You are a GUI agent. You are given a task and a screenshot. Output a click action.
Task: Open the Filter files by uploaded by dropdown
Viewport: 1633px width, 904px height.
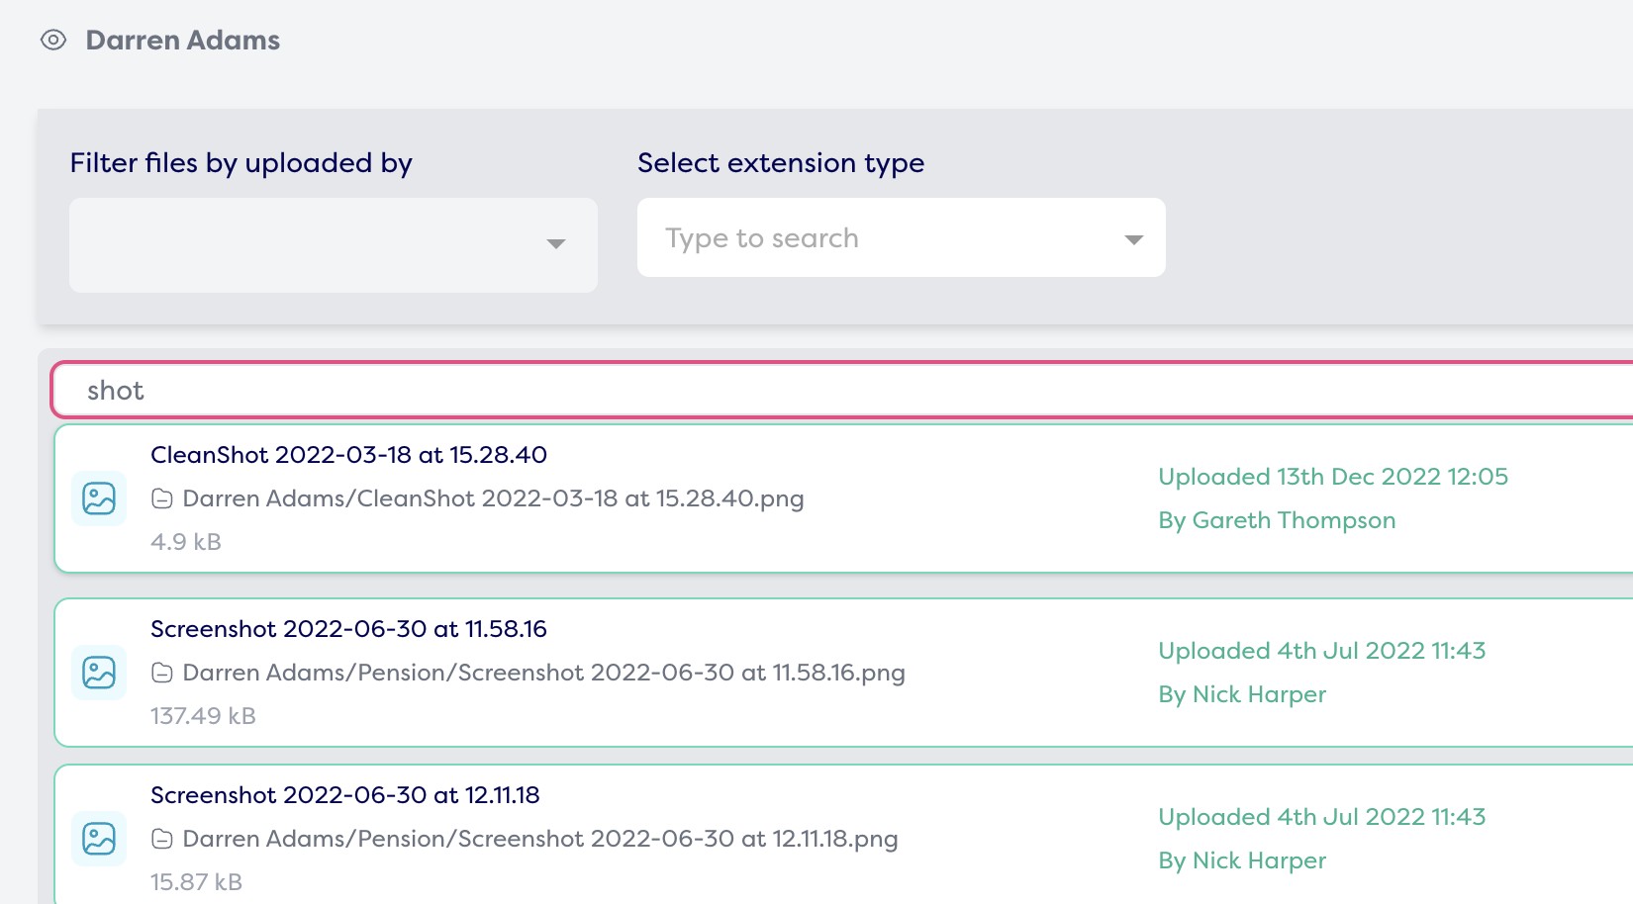[x=307, y=244]
